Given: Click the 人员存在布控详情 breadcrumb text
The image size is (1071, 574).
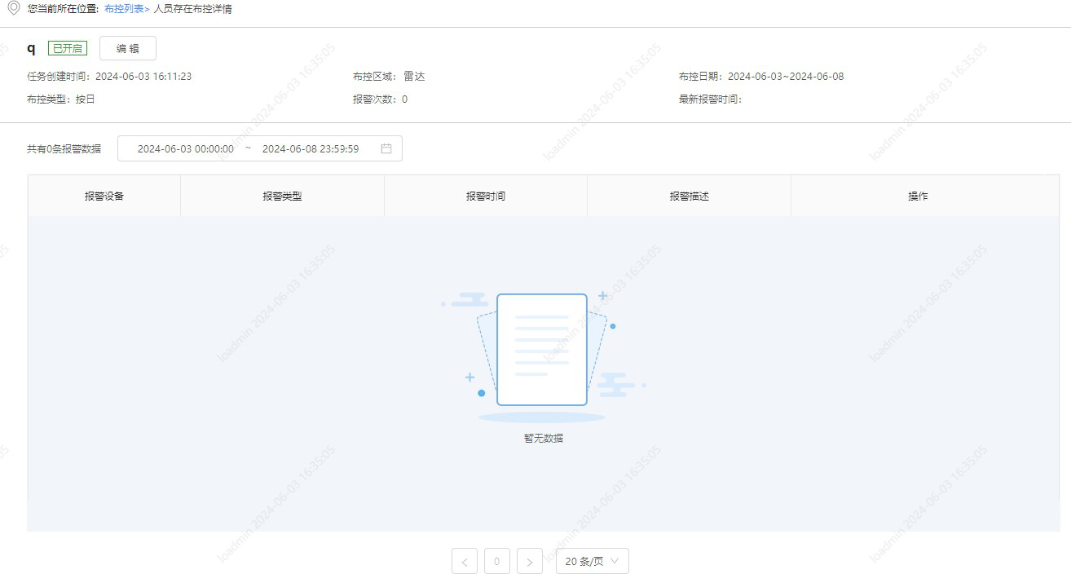Looking at the screenshot, I should click(193, 9).
